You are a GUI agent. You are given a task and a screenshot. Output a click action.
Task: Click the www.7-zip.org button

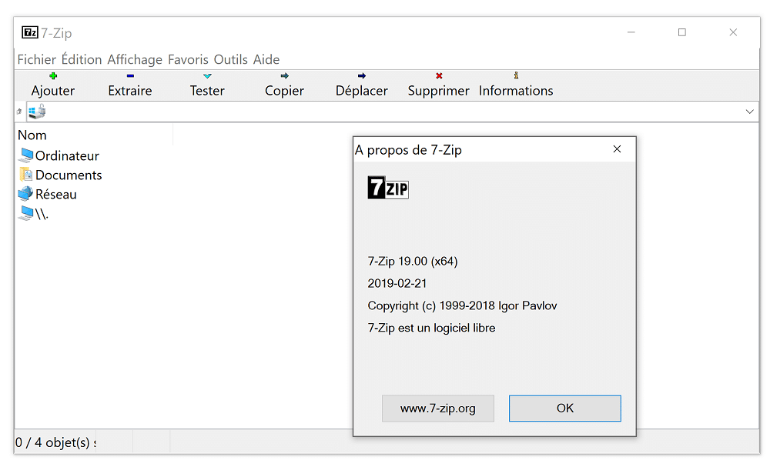(x=438, y=408)
